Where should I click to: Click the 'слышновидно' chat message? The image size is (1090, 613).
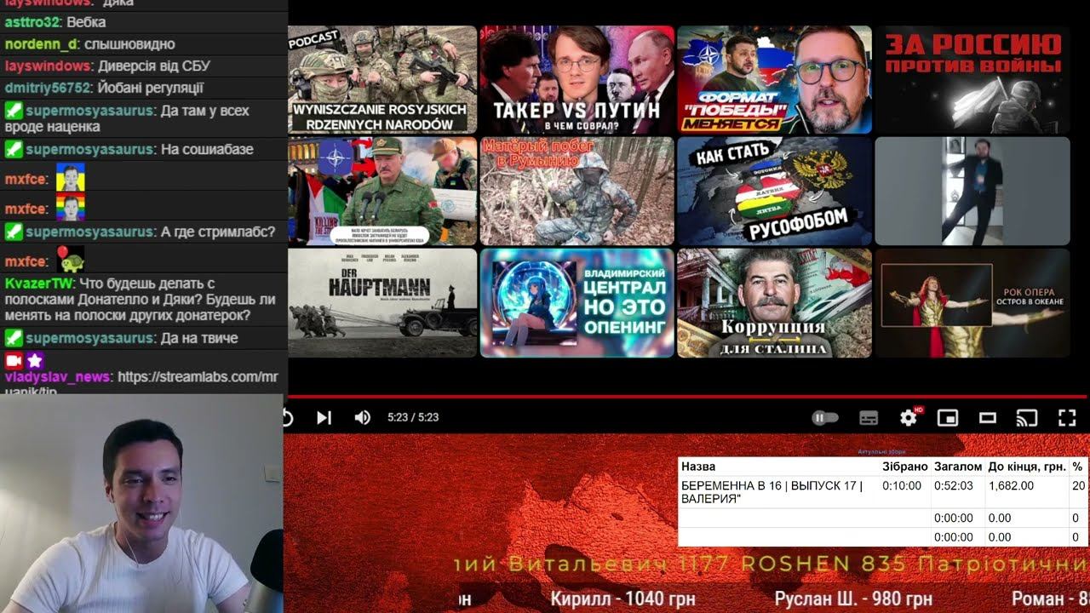[x=128, y=43]
